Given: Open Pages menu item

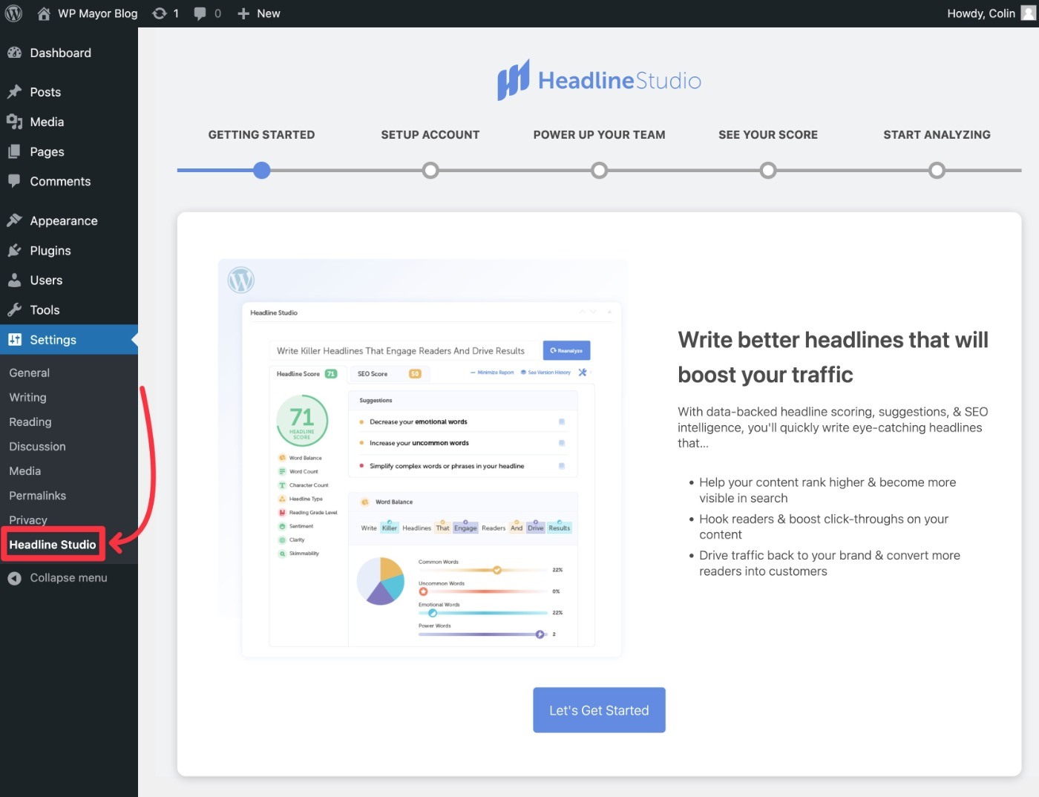Looking at the screenshot, I should click(x=69, y=151).
